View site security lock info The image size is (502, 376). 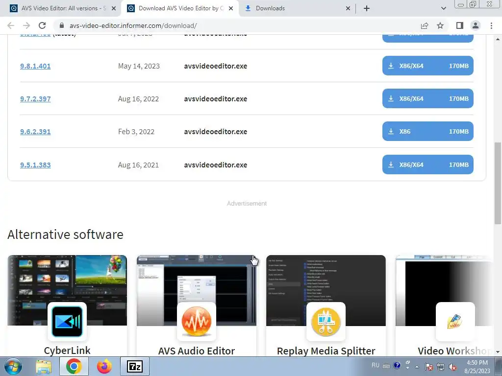pyautogui.click(x=62, y=25)
